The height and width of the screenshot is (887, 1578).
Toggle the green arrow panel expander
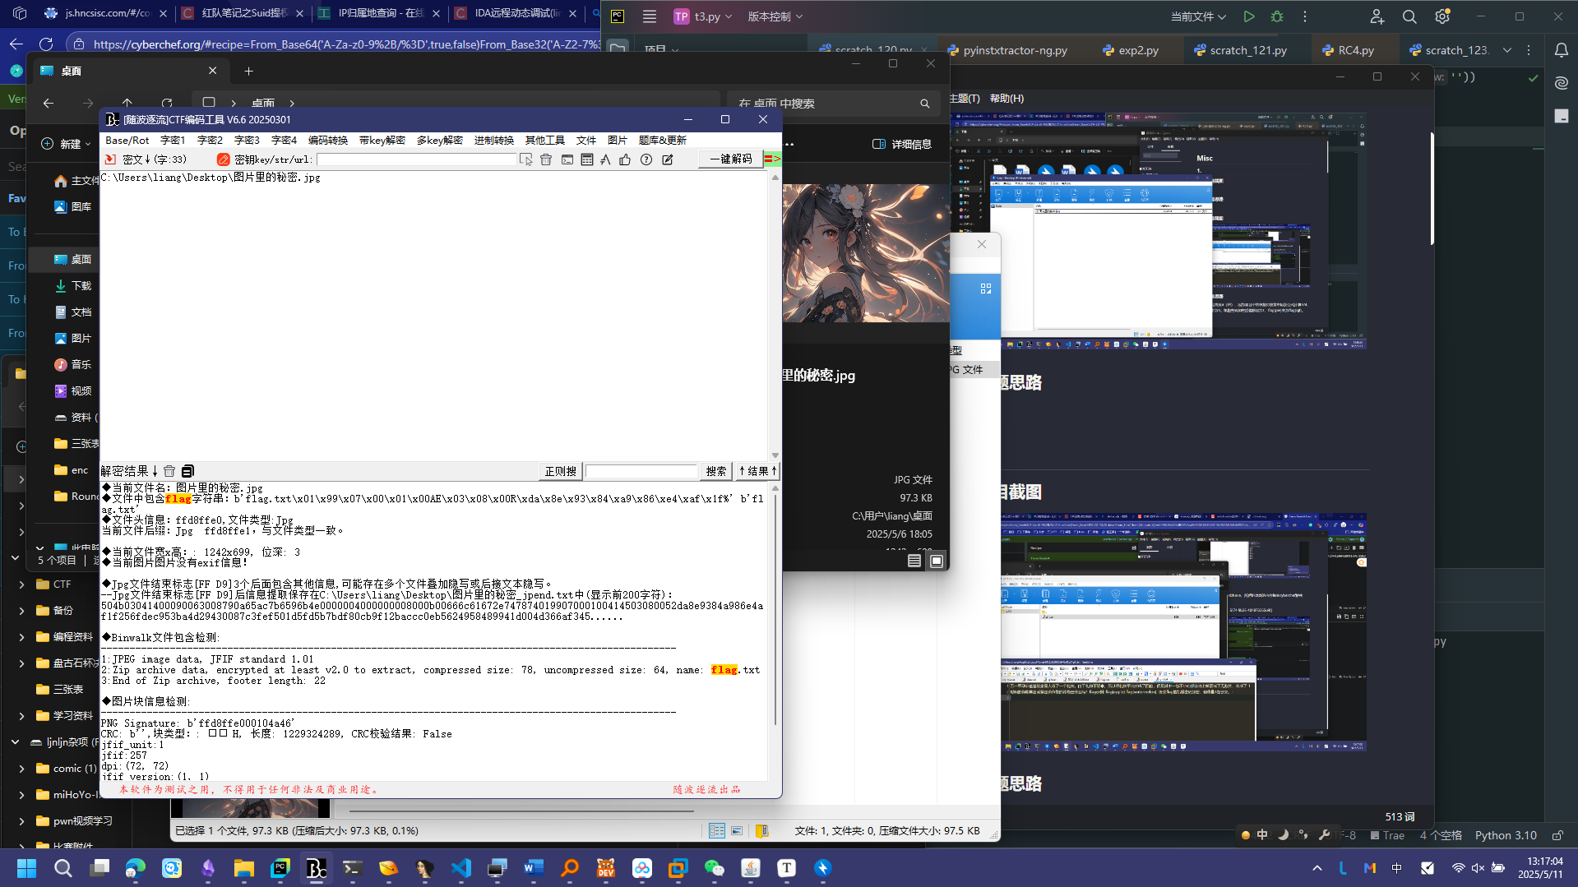pos(773,159)
